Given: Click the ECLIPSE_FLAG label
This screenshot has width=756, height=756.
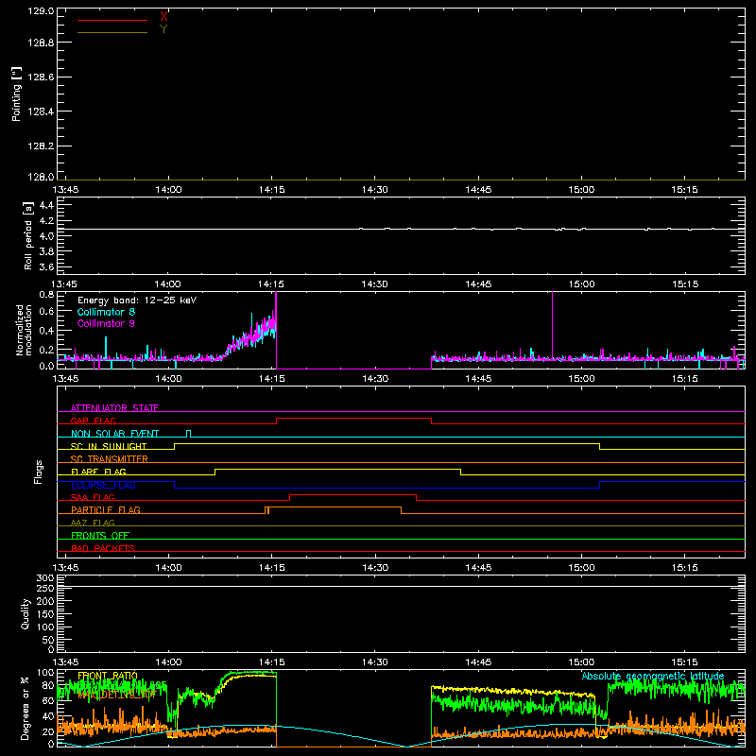Looking at the screenshot, I should [x=103, y=485].
